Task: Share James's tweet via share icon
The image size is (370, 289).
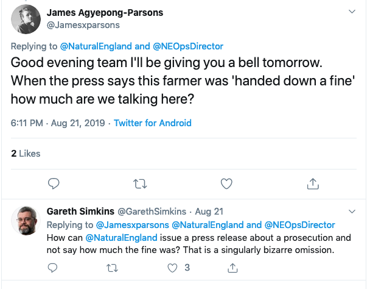Action: 313,183
